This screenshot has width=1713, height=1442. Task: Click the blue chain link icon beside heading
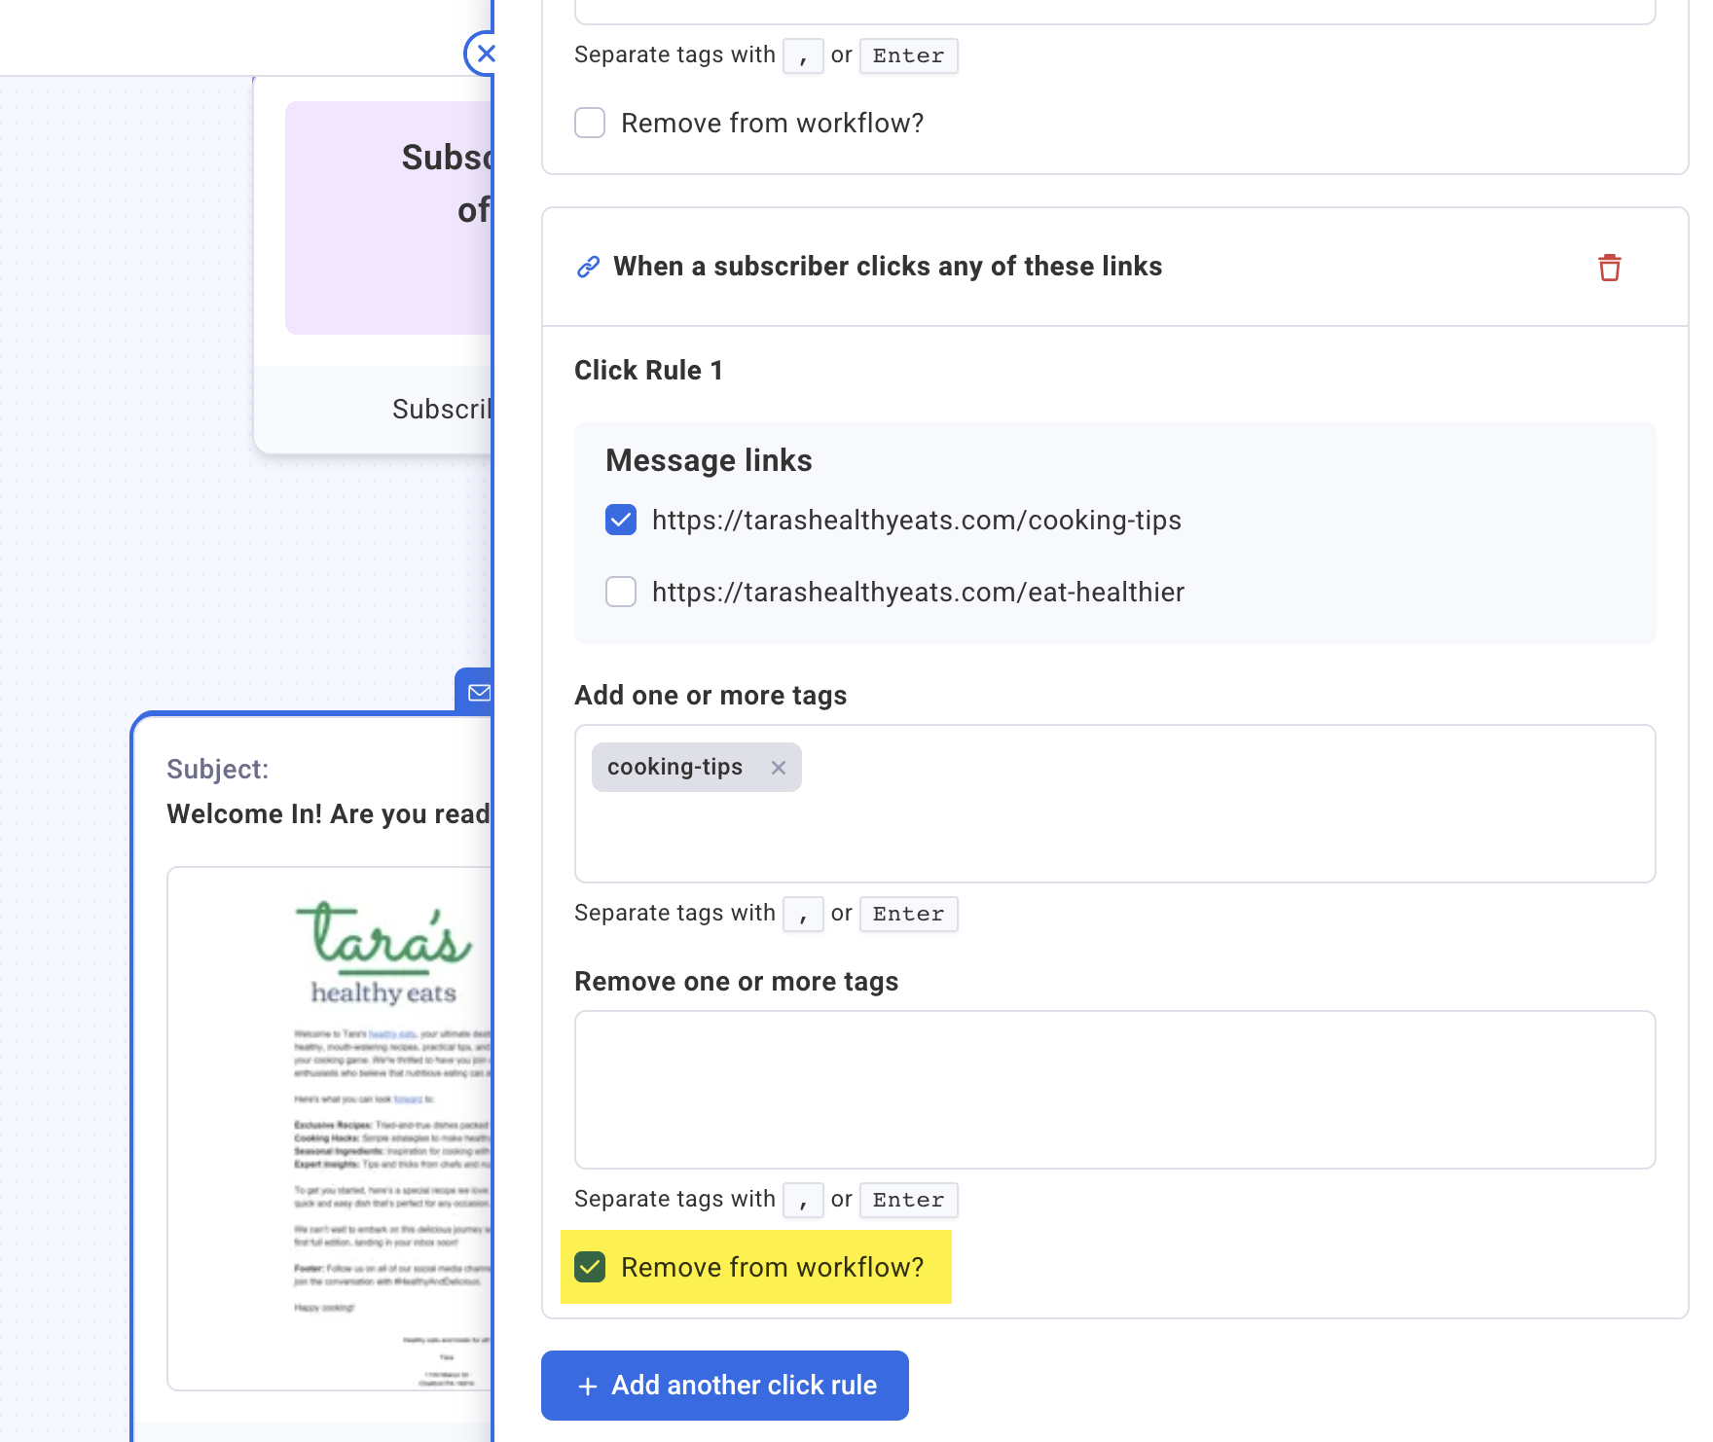click(x=587, y=265)
